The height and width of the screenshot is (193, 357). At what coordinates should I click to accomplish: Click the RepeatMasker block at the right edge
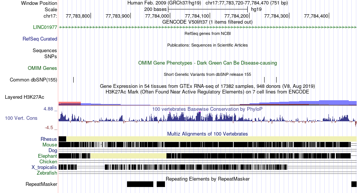pyautogui.click(x=354, y=184)
